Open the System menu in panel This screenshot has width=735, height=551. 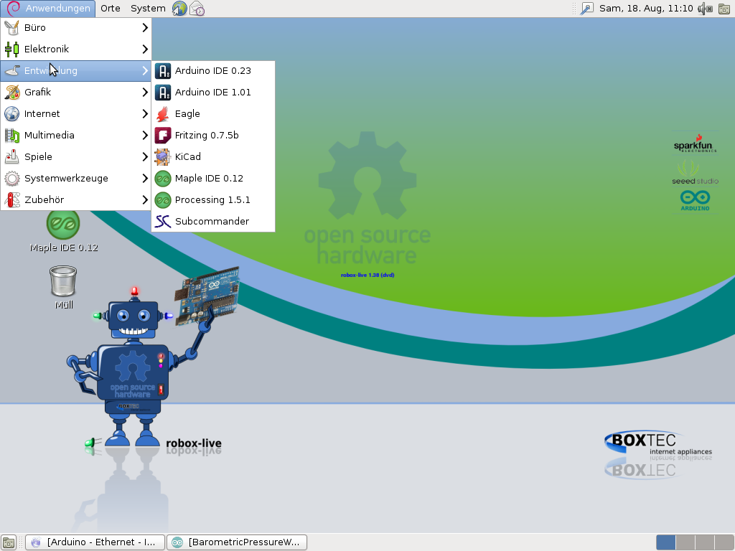[x=148, y=9]
